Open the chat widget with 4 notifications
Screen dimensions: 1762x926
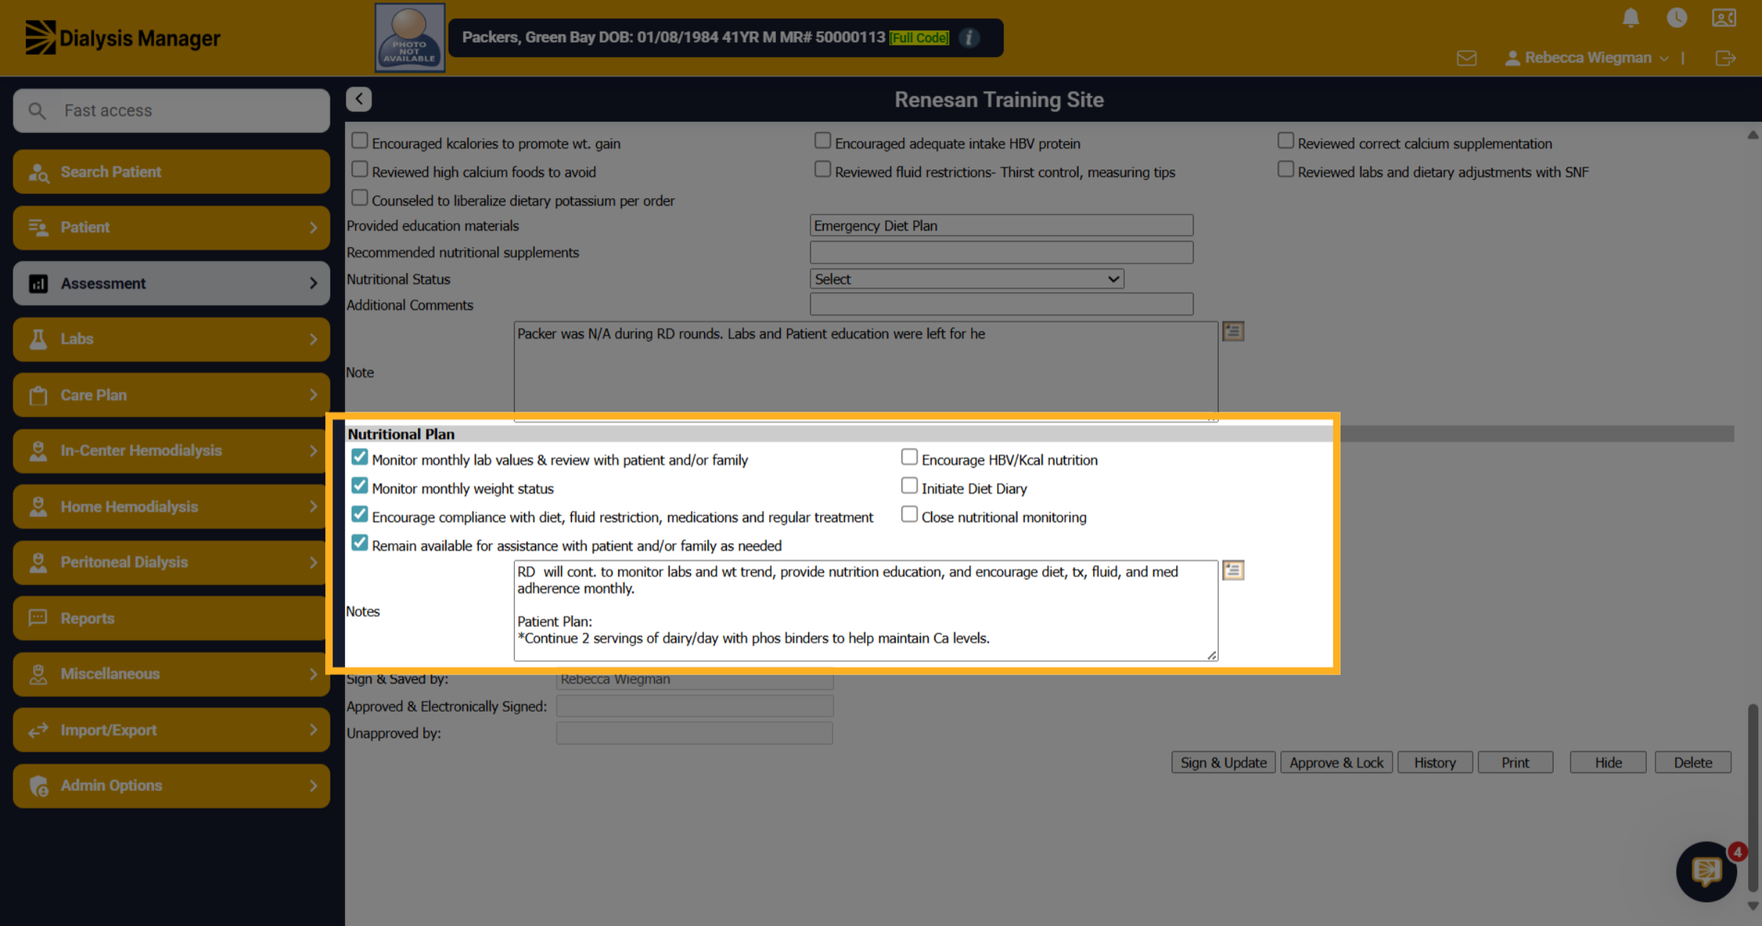1707,871
